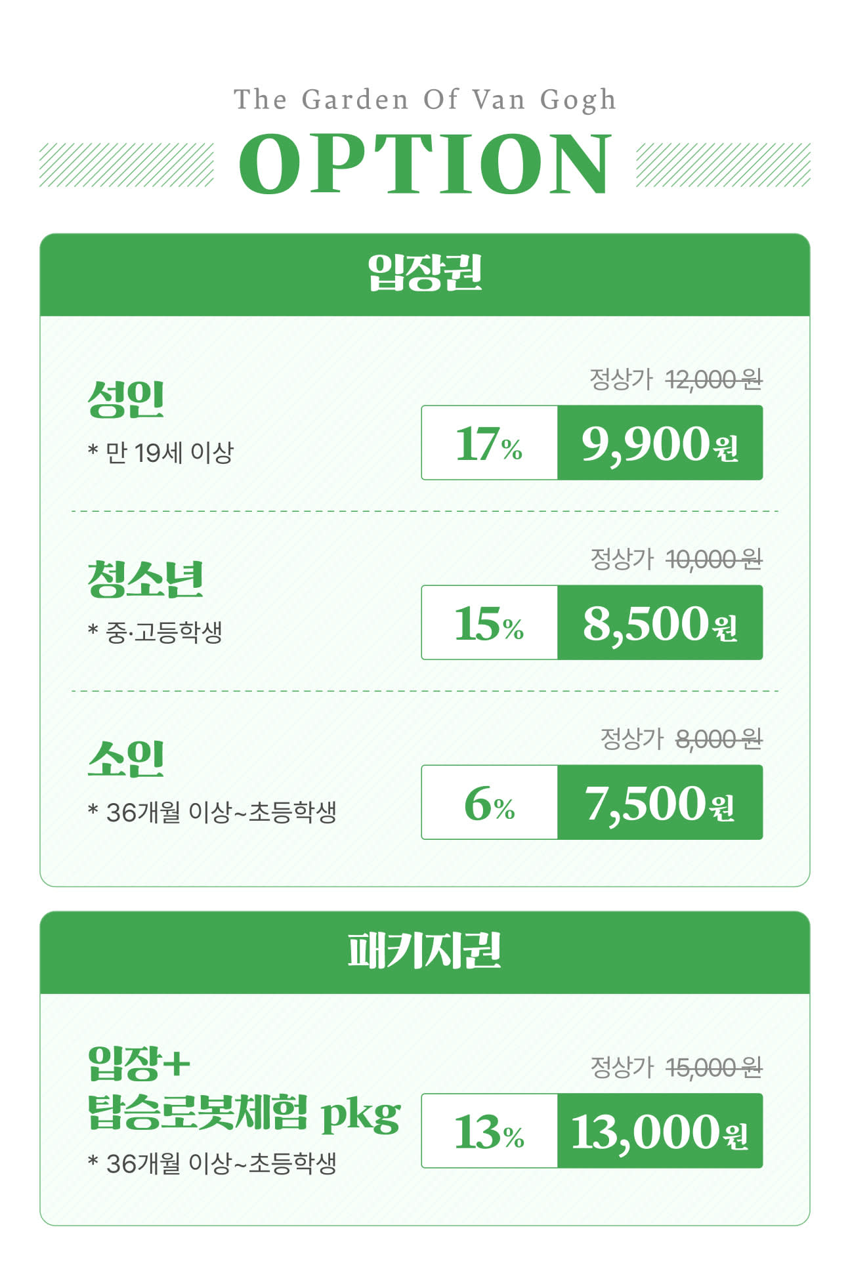Select the 9,900원 adult price button
Screen dimensions: 850x1286
(660, 443)
